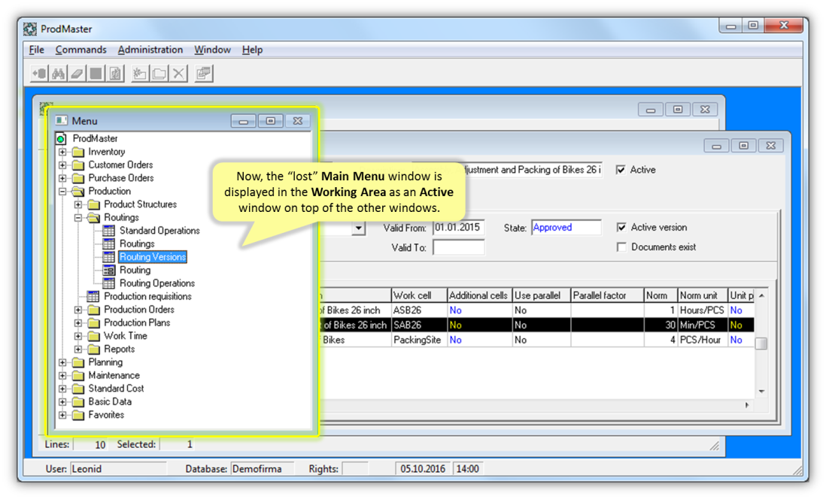
Task: Click the eraser toolbar icon
Action: point(77,74)
